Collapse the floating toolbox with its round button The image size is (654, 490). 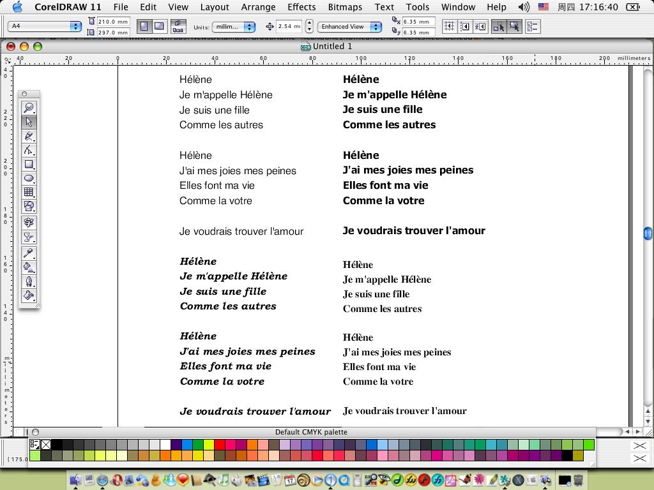coord(24,94)
